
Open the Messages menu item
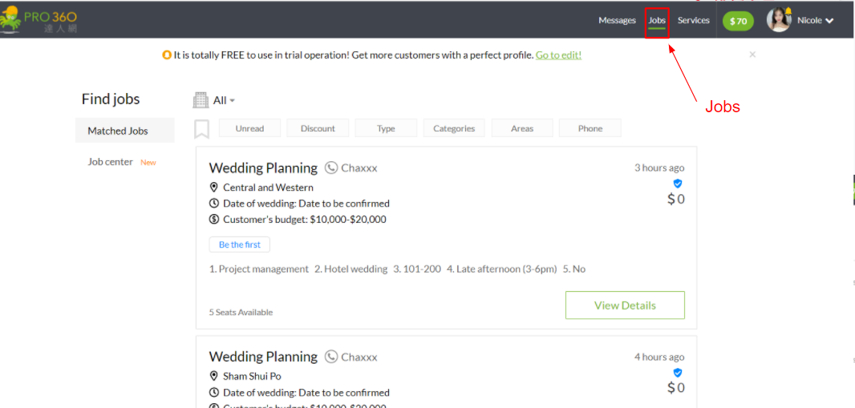(x=617, y=20)
